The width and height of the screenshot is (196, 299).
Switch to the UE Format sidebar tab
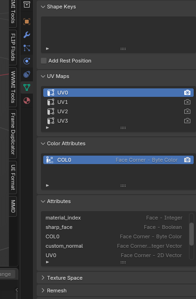tap(13, 177)
